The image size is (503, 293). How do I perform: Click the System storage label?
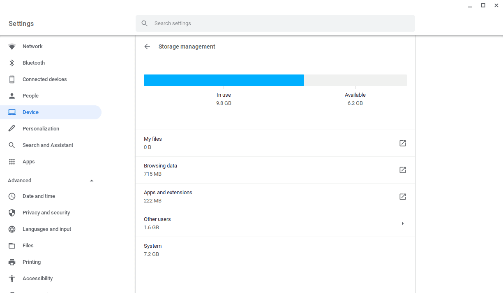click(x=152, y=246)
